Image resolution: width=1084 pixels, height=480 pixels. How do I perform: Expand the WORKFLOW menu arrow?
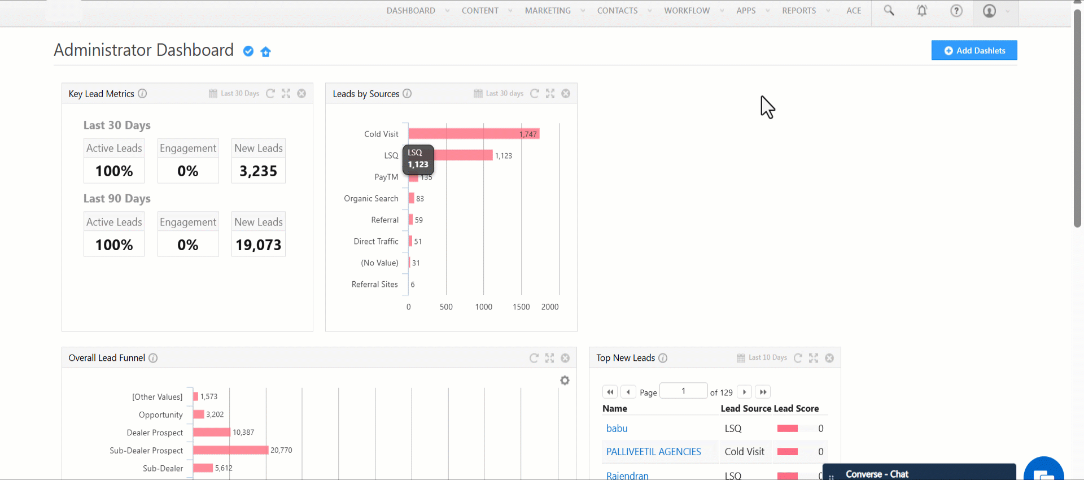[x=722, y=11]
